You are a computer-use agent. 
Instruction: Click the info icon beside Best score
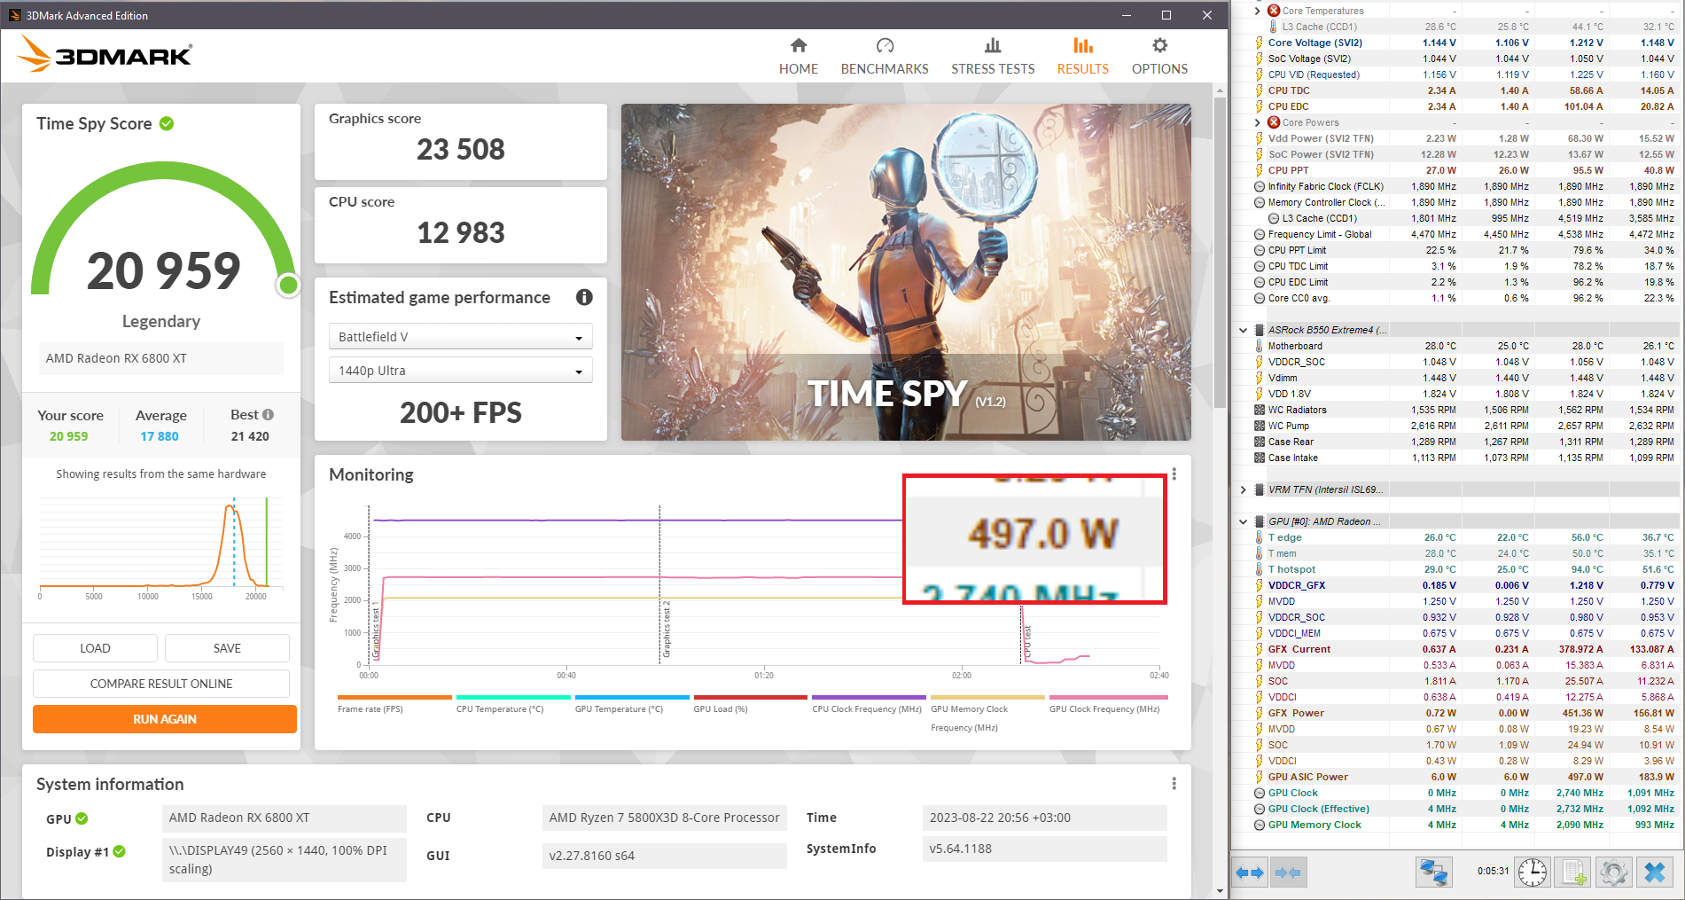268,414
